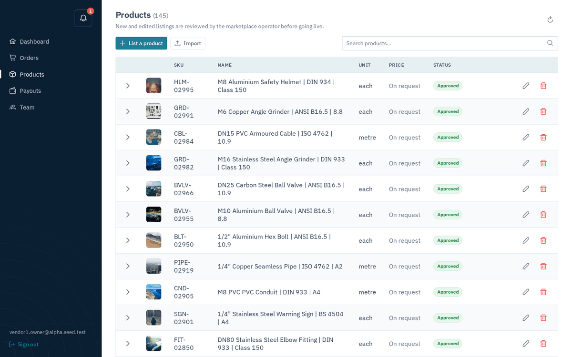Edit product HLM-02995

point(526,86)
